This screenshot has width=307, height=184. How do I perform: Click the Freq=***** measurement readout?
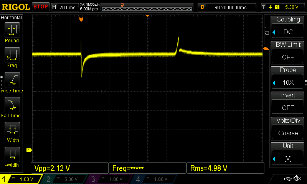147,168
